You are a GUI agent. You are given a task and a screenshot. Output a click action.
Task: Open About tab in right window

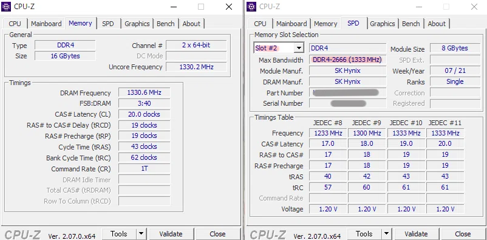437,24
